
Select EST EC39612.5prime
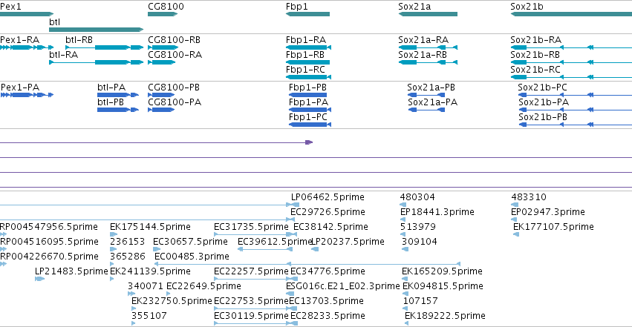pyautogui.click(x=265, y=249)
